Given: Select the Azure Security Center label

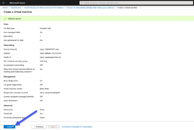Looking at the screenshot, I should pos(13,89).
